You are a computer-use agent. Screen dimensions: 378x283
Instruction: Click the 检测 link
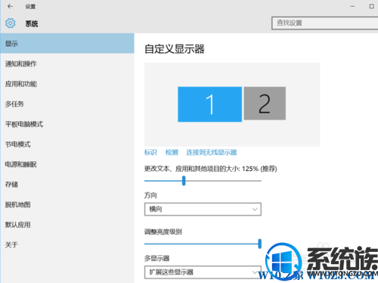(x=172, y=152)
